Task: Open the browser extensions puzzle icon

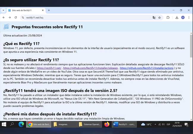Action: pyautogui.click(x=168, y=18)
